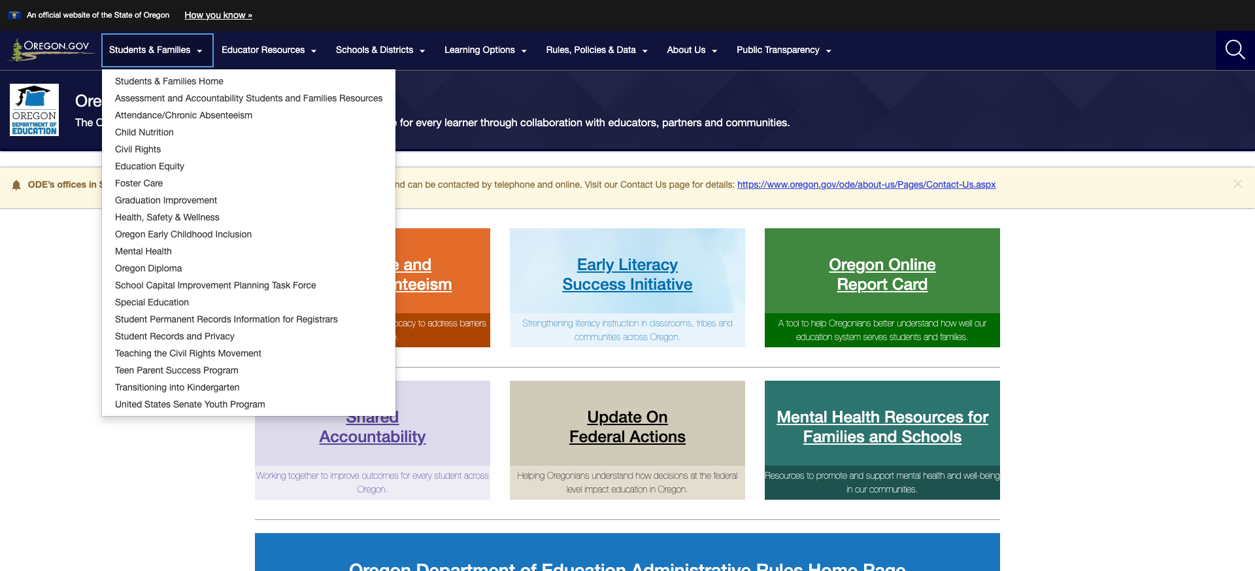Open the site search magnifier icon
Screen dimensions: 1255x571
point(1235,50)
